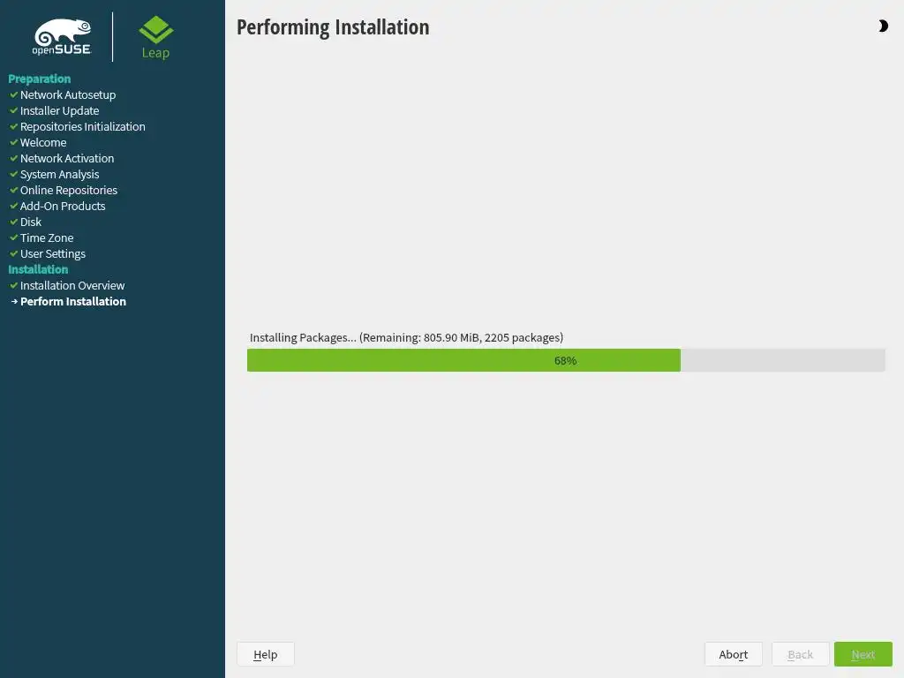The image size is (904, 678).
Task: Click the arrow icon beside Perform Installation
Action: pos(14,302)
